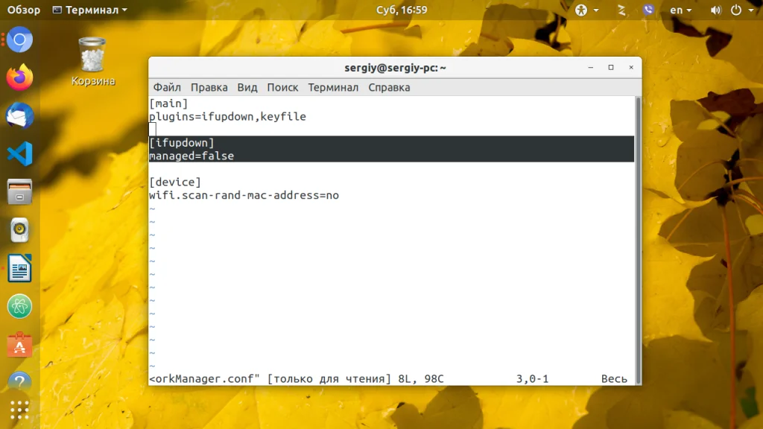Open the Help icon in dock
The width and height of the screenshot is (763, 429).
click(19, 381)
